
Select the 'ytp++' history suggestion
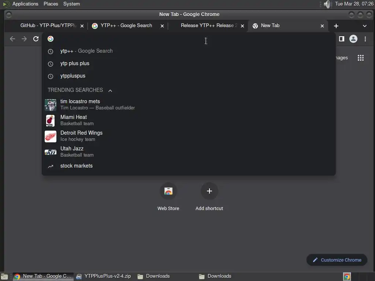(189, 51)
